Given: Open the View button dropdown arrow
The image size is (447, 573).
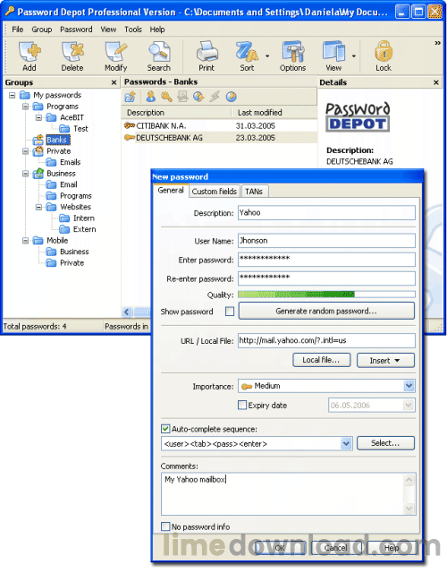Looking at the screenshot, I should point(354,56).
